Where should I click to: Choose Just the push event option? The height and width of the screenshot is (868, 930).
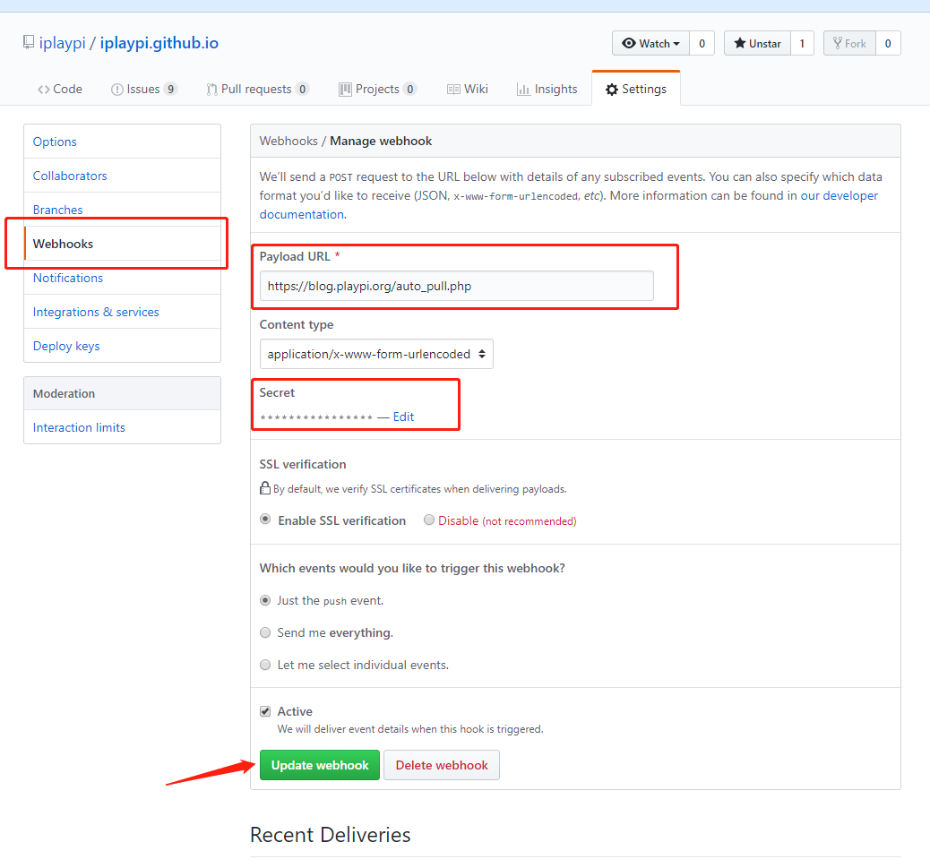point(265,600)
